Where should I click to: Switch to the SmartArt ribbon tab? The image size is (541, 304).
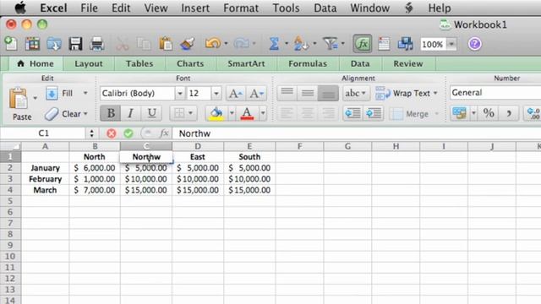pyautogui.click(x=246, y=64)
